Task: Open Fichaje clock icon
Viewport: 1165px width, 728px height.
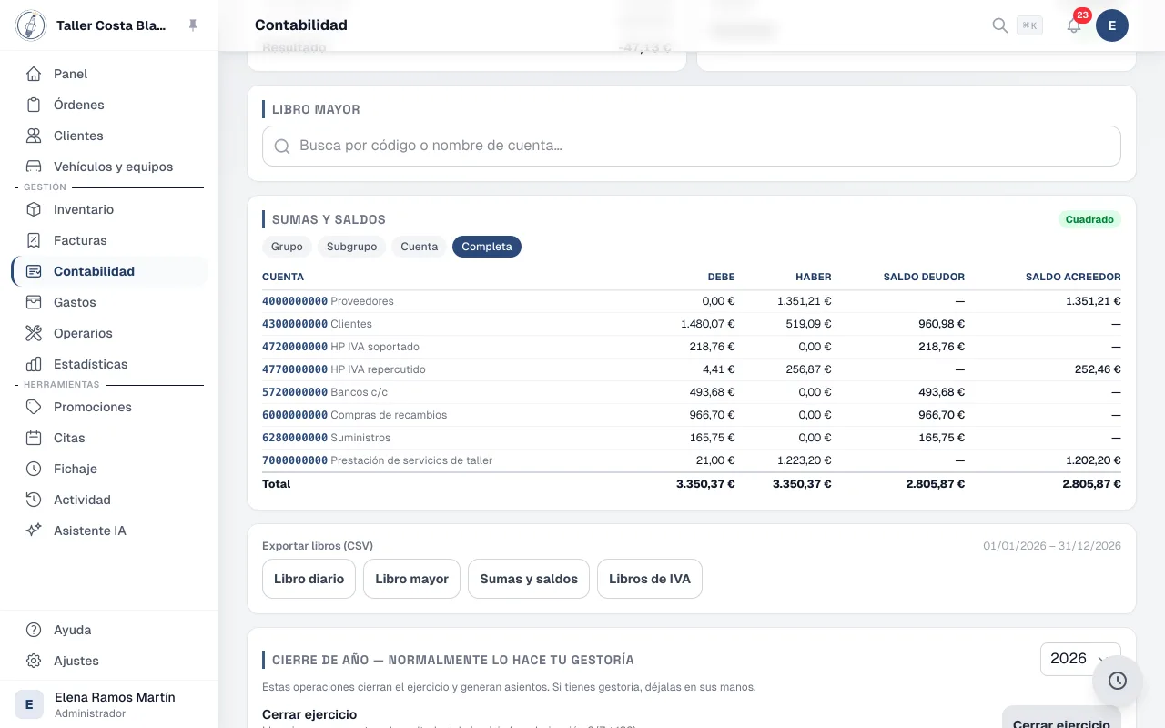Action: click(34, 469)
